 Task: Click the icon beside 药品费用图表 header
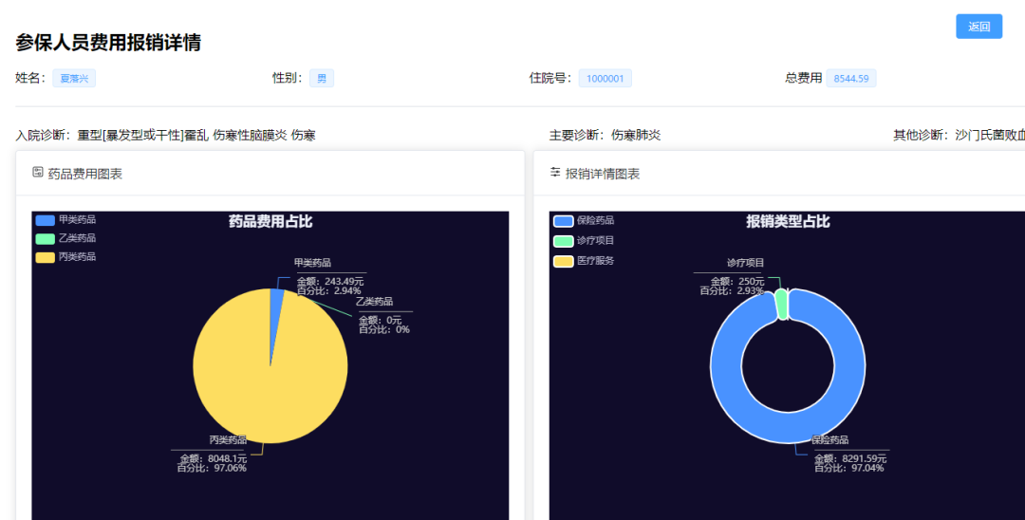pyautogui.click(x=38, y=173)
